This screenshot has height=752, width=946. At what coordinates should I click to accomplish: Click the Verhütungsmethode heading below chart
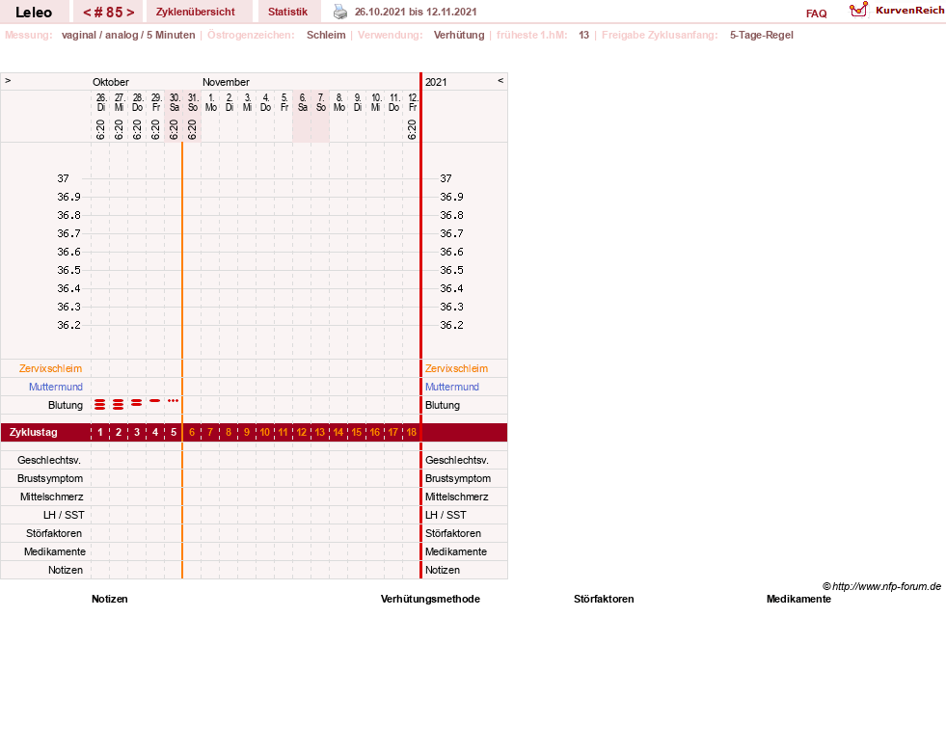tap(430, 599)
